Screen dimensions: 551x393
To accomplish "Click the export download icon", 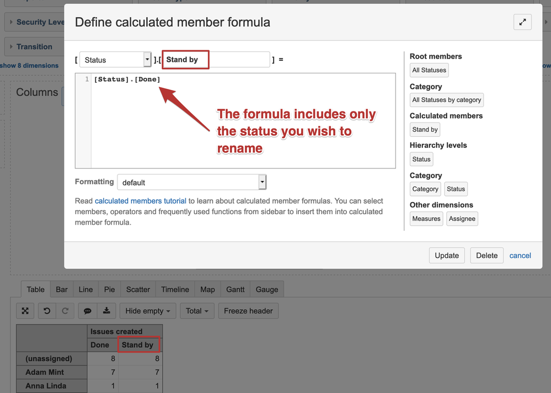I will (x=106, y=311).
